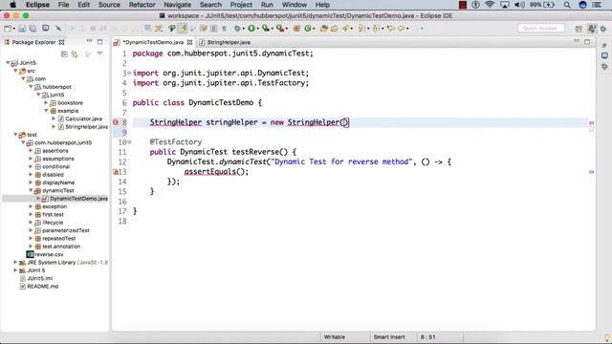Switch to the Debug perspective icon
612x344 pixels.
pyautogui.click(x=603, y=29)
